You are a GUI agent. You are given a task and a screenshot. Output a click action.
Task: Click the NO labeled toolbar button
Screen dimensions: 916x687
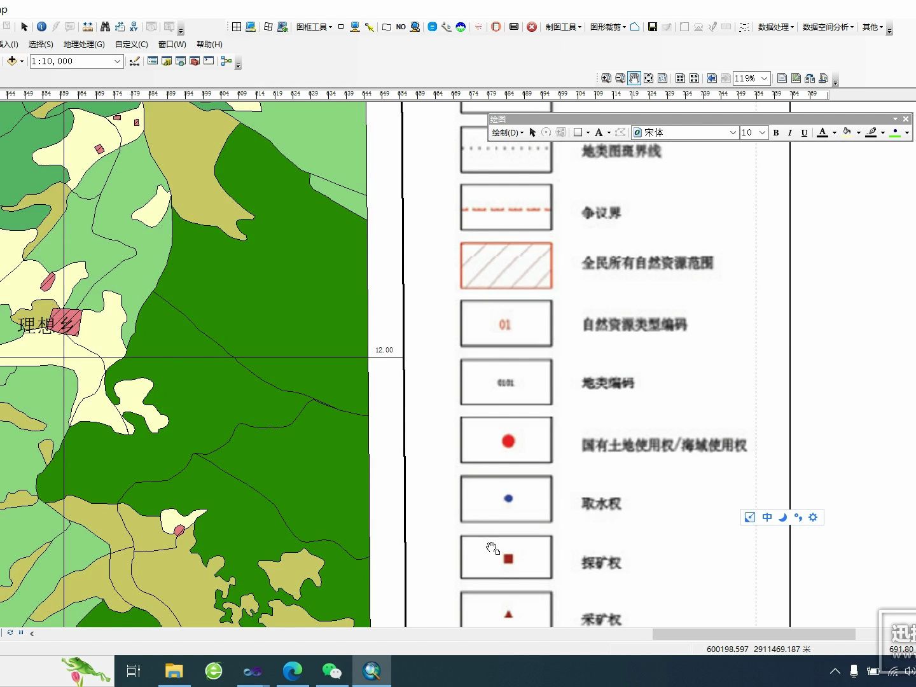[401, 27]
